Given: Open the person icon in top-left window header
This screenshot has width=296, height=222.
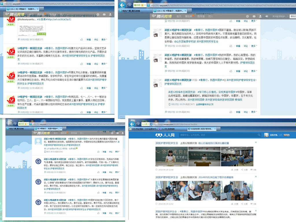Looking at the screenshot, I should click(x=110, y=14).
